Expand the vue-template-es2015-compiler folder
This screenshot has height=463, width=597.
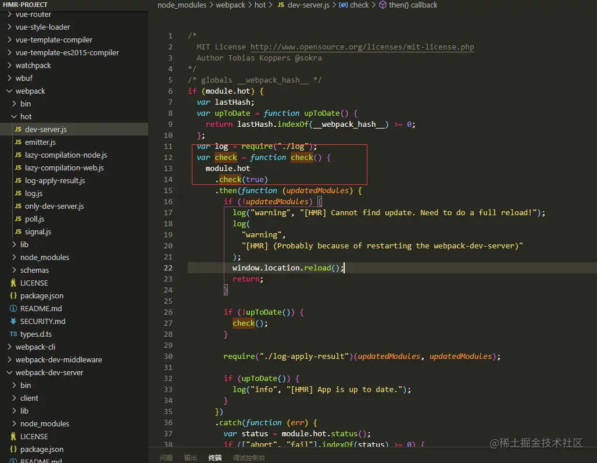pyautogui.click(x=9, y=52)
